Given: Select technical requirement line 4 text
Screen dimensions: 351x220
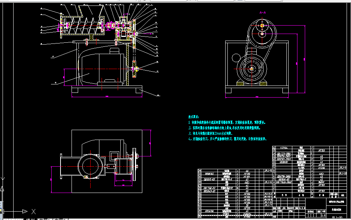Looking at the screenshot, I should [x=227, y=139].
